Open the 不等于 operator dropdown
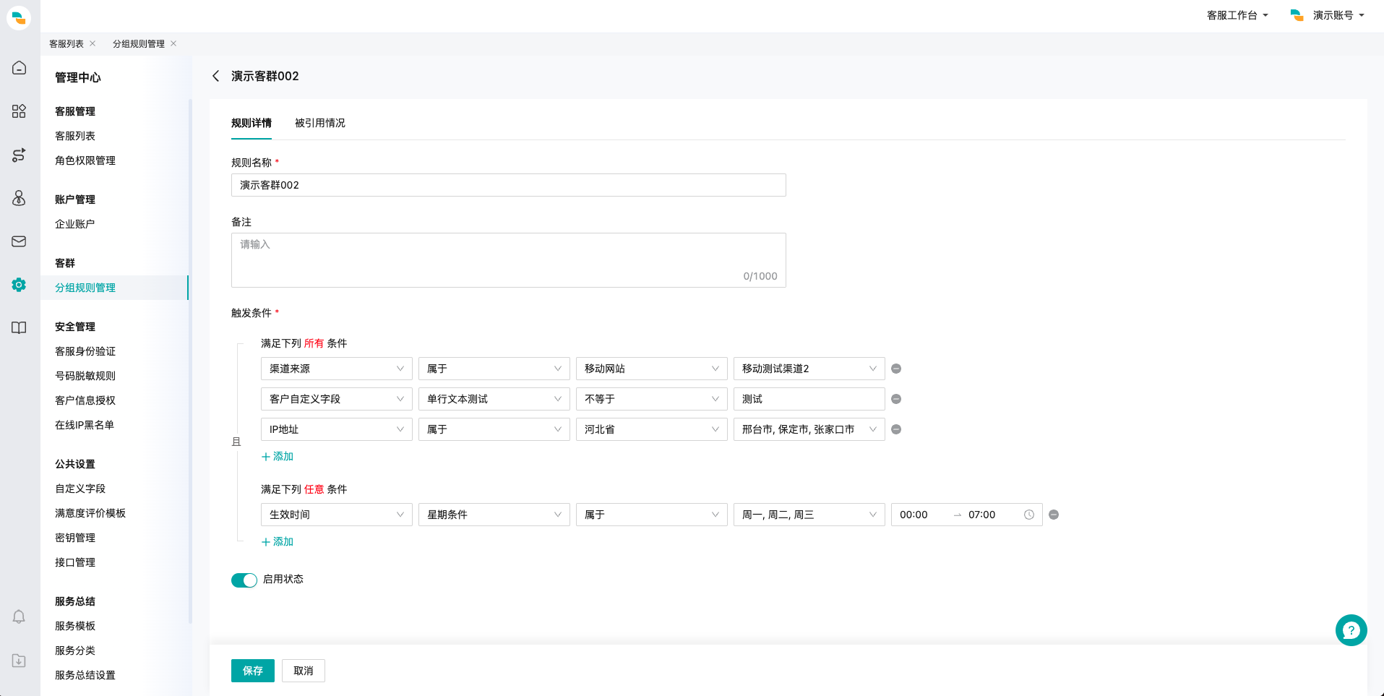1384x696 pixels. 651,399
